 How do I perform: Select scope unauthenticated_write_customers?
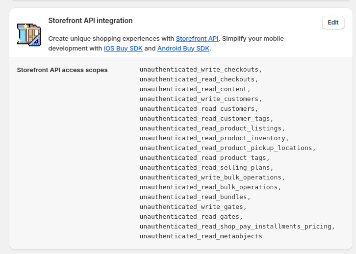(199, 99)
